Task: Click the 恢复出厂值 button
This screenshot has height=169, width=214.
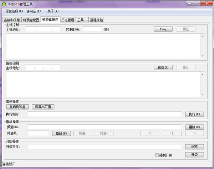Action: tap(43, 107)
